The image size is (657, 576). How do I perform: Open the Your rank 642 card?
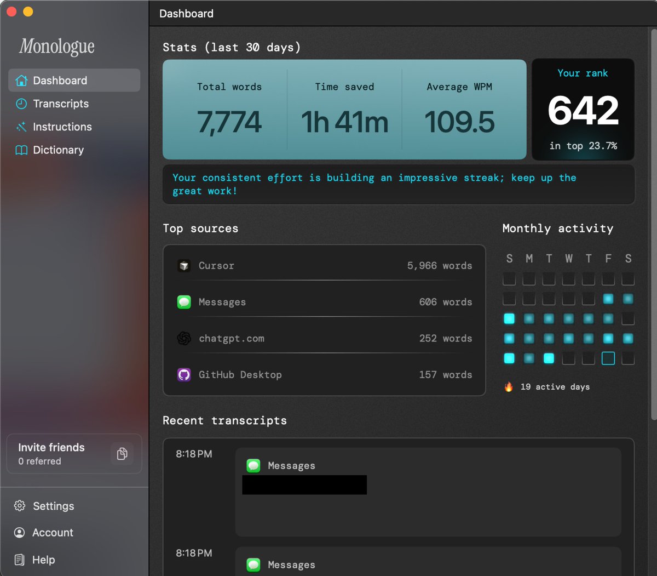(583, 110)
